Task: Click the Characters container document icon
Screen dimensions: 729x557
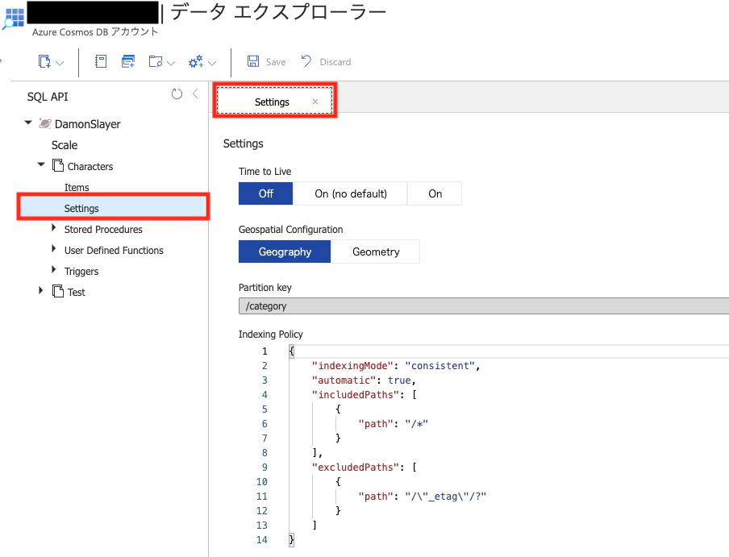Action: point(57,165)
